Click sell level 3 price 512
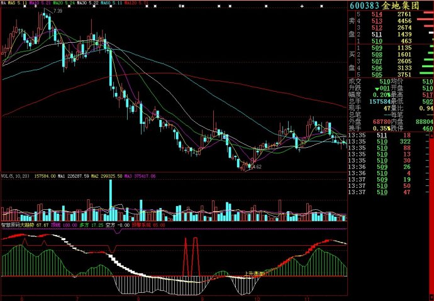 point(377,28)
